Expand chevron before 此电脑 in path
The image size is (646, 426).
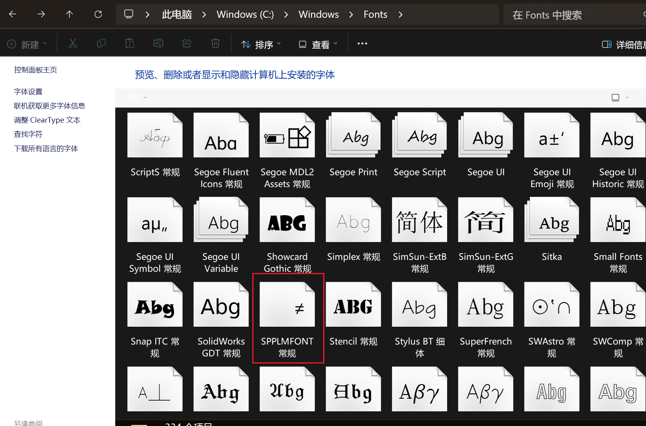[x=147, y=15]
